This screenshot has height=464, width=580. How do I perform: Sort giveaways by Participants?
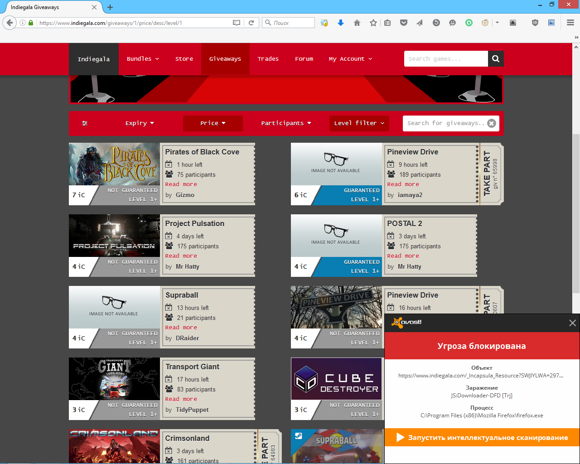[286, 123]
